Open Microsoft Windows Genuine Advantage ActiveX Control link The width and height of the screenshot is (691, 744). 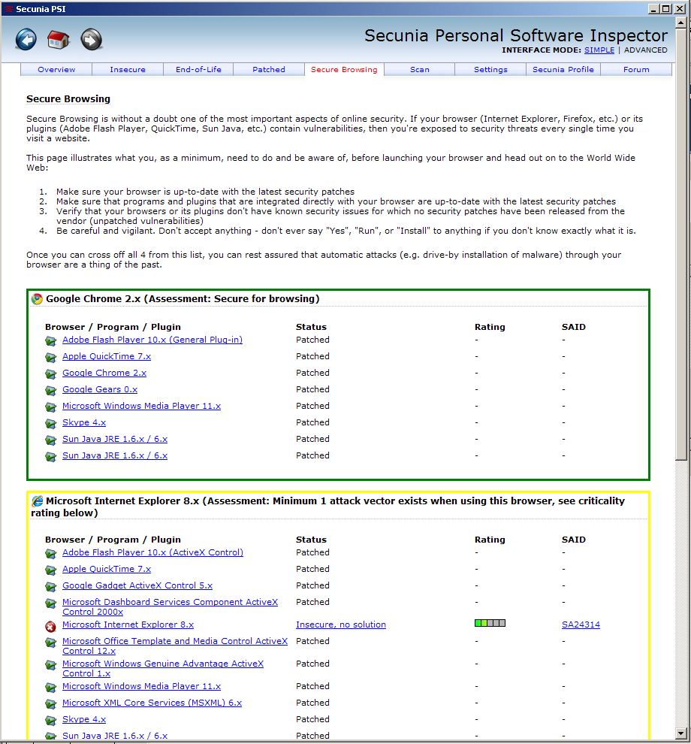click(163, 669)
